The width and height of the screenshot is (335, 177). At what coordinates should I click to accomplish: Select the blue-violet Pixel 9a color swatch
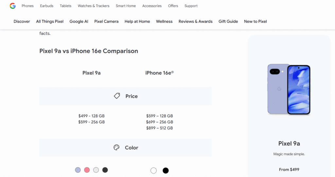click(78, 170)
